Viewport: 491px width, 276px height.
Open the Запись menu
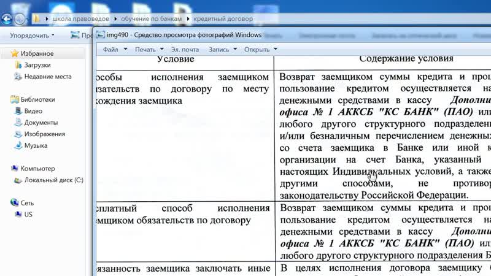tap(218, 50)
